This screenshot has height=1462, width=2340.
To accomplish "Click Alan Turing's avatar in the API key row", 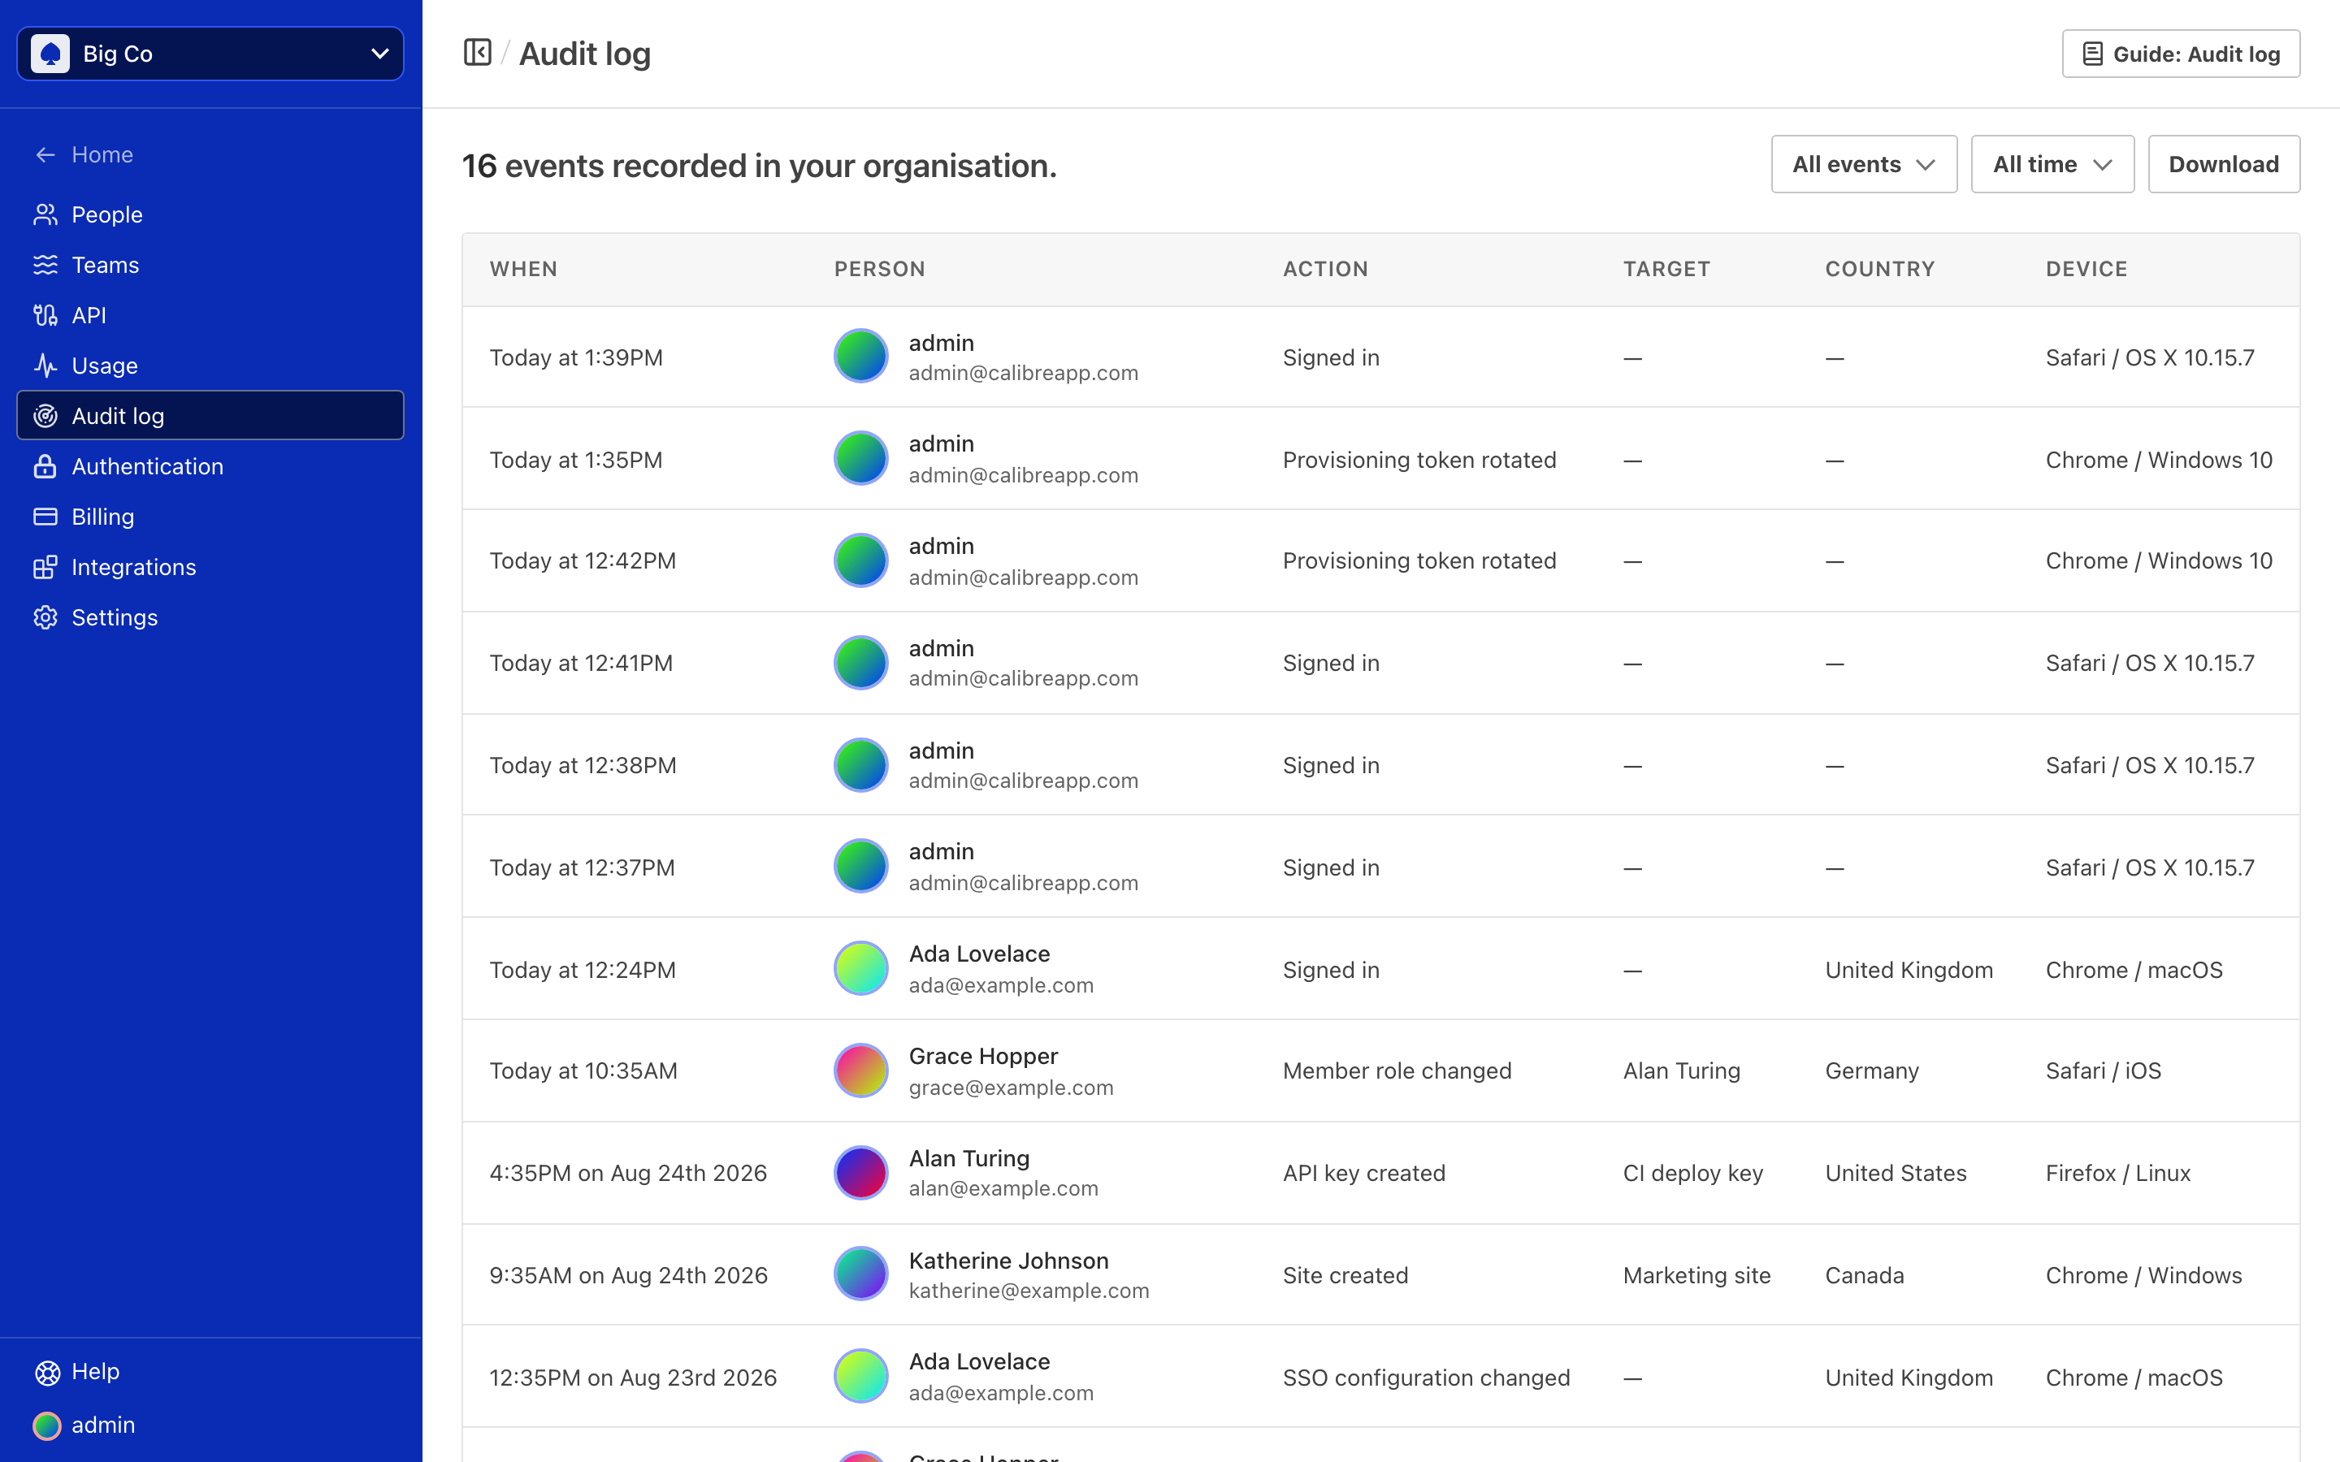I will [x=860, y=1173].
